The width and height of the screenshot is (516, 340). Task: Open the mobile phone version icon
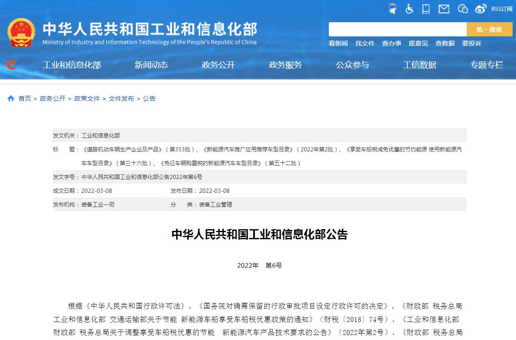point(426,9)
